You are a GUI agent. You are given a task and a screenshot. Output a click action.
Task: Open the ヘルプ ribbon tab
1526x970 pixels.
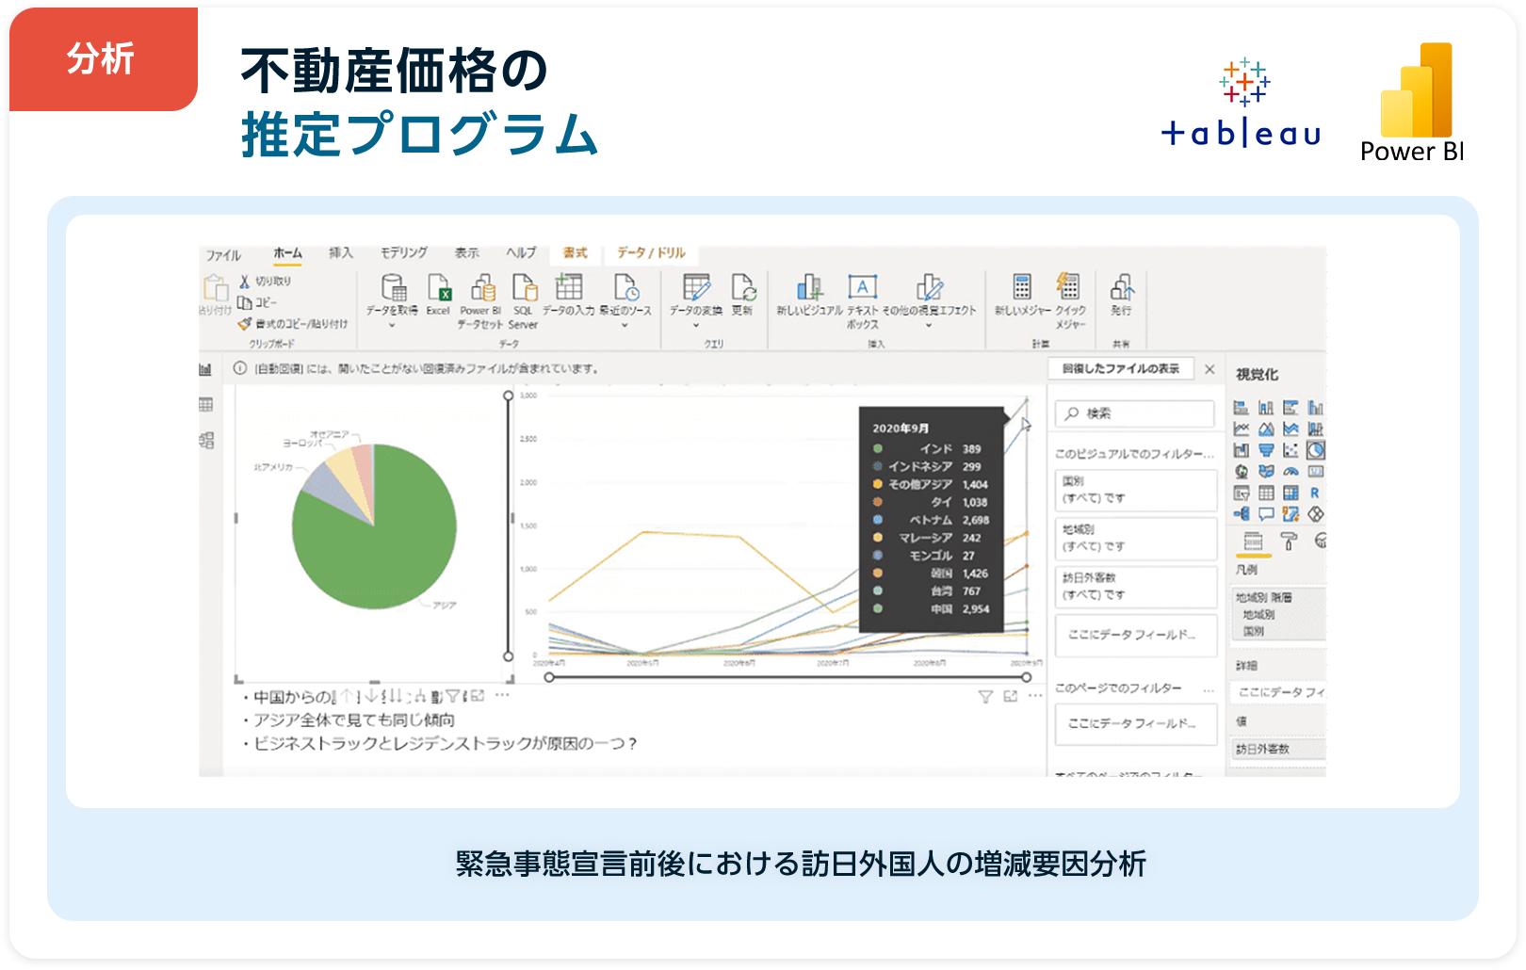click(x=521, y=253)
